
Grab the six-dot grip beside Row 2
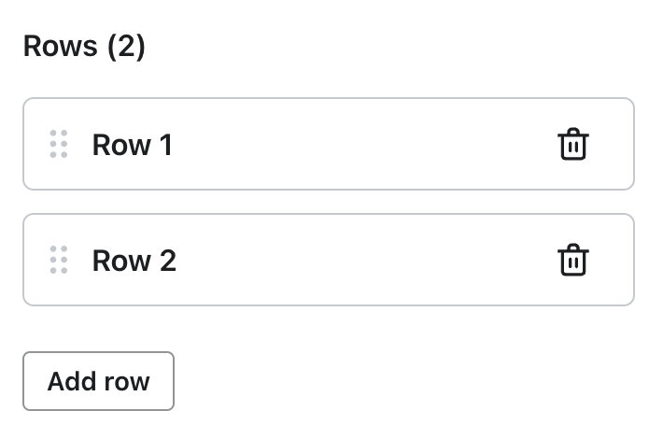pos(59,261)
